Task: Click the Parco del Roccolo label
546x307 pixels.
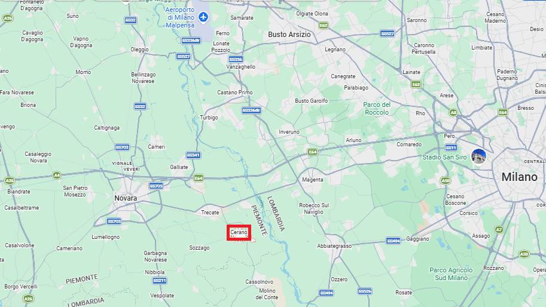Action: point(377,109)
